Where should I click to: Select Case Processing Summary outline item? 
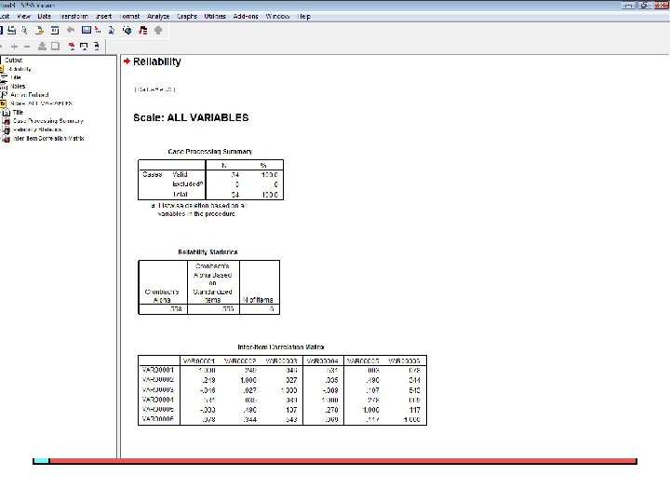tap(48, 121)
